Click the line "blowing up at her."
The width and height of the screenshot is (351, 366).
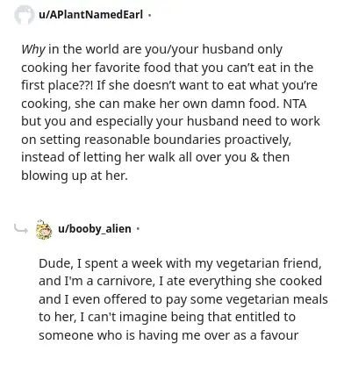tap(75, 176)
